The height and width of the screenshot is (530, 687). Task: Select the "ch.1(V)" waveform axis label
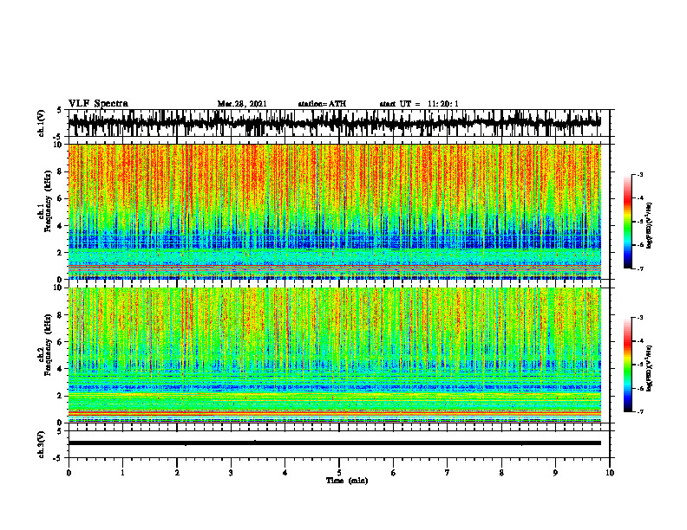(42, 124)
